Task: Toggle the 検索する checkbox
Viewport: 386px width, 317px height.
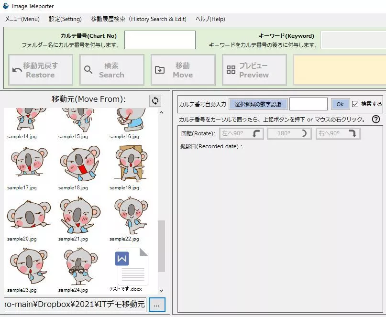Action: click(x=355, y=104)
